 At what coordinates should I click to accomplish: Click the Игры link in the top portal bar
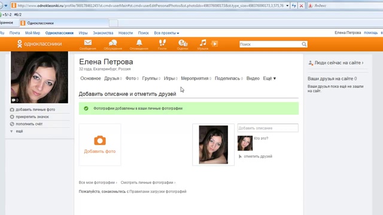83,33
